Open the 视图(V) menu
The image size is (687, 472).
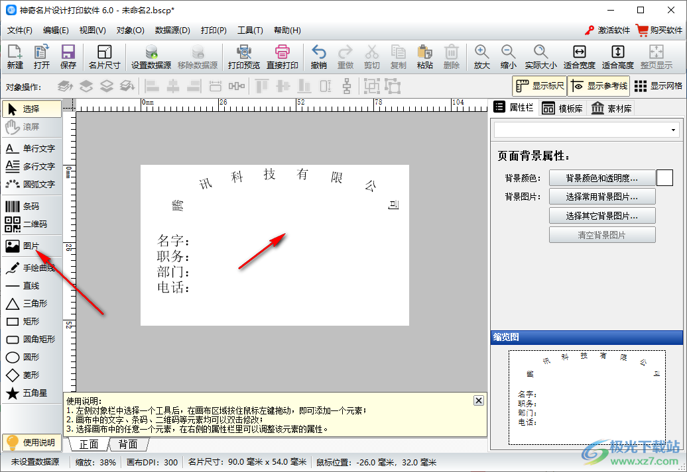[92, 30]
